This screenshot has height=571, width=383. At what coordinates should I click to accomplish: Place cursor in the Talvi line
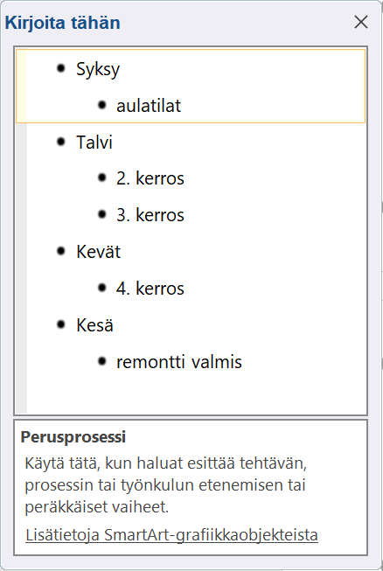tap(94, 142)
